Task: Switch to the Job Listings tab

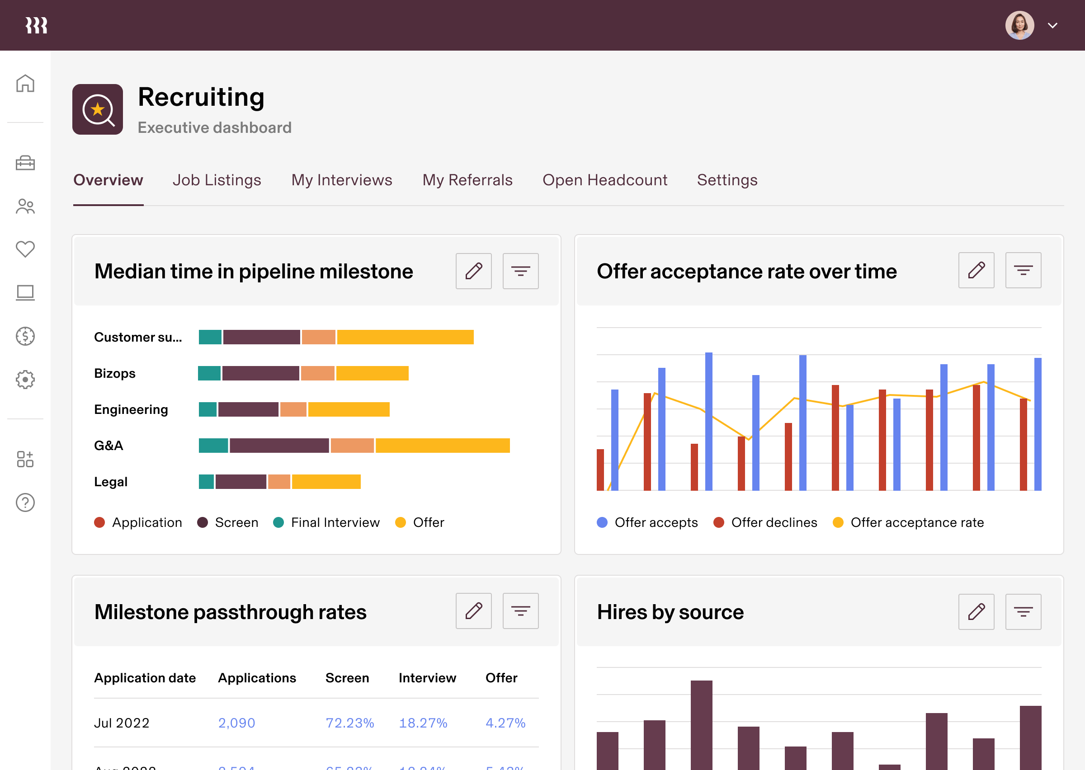Action: pyautogui.click(x=217, y=180)
